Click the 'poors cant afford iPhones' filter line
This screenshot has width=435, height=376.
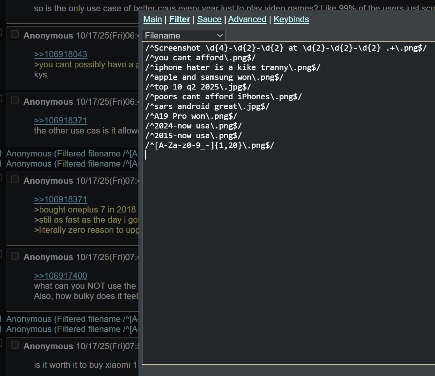223,97
